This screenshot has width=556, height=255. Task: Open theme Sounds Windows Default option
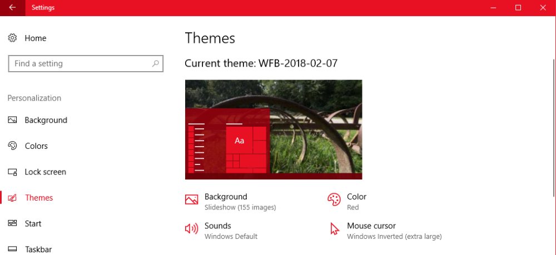coord(221,231)
